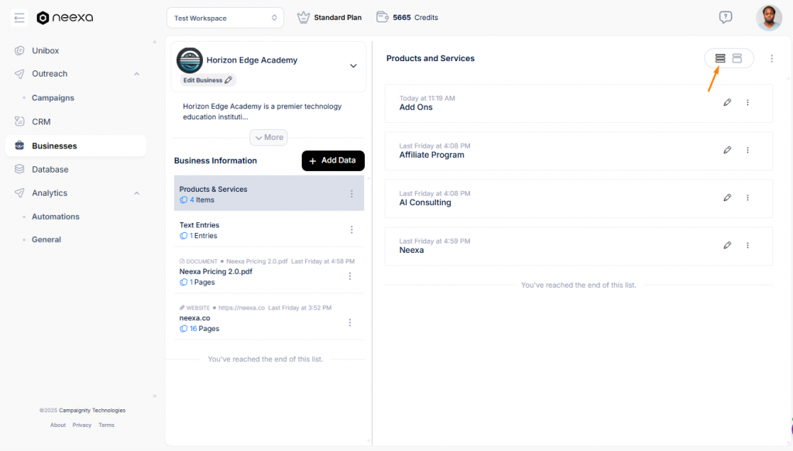Click the Add Data button
Image resolution: width=793 pixels, height=451 pixels.
pyautogui.click(x=332, y=160)
